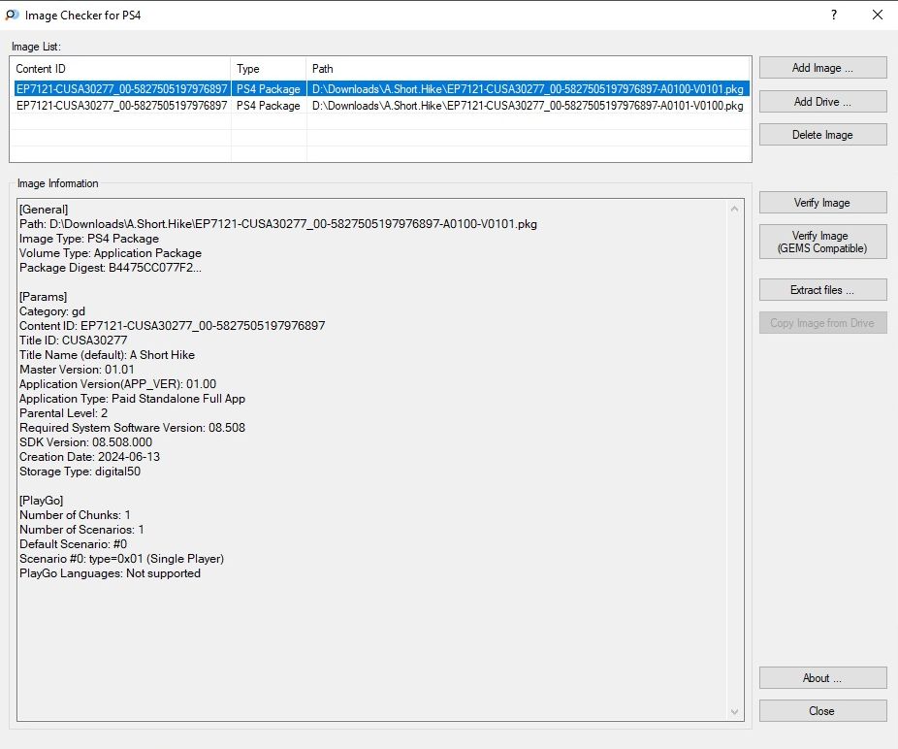This screenshot has height=749, width=898.
Task: Click Required System Software Version: 08.508
Action: pos(132,428)
